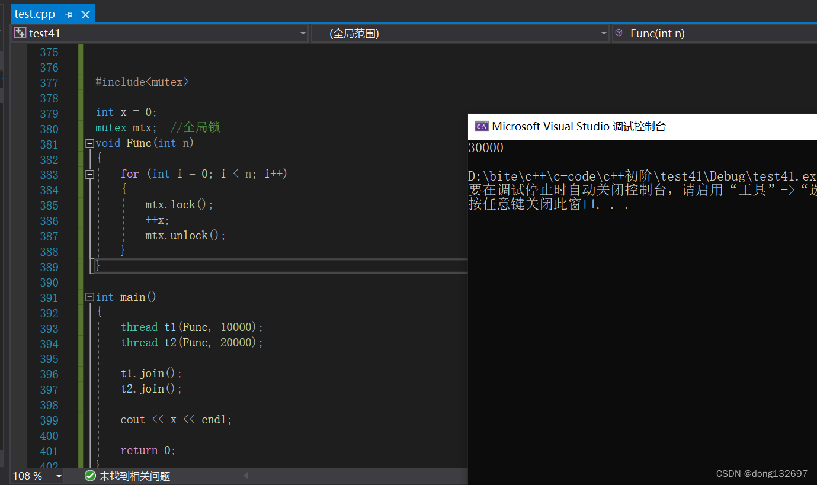Open the test41 project dropdown

click(x=303, y=34)
